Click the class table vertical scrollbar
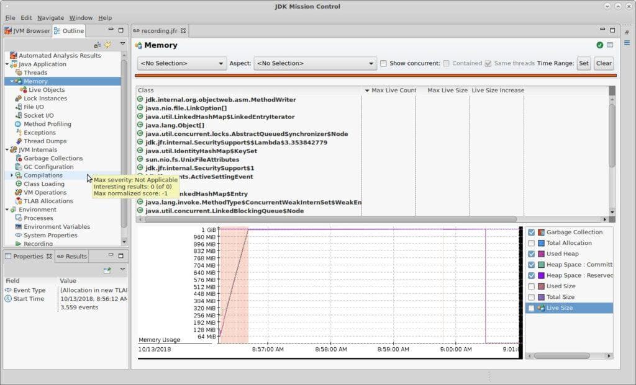636x385 pixels. (612, 136)
